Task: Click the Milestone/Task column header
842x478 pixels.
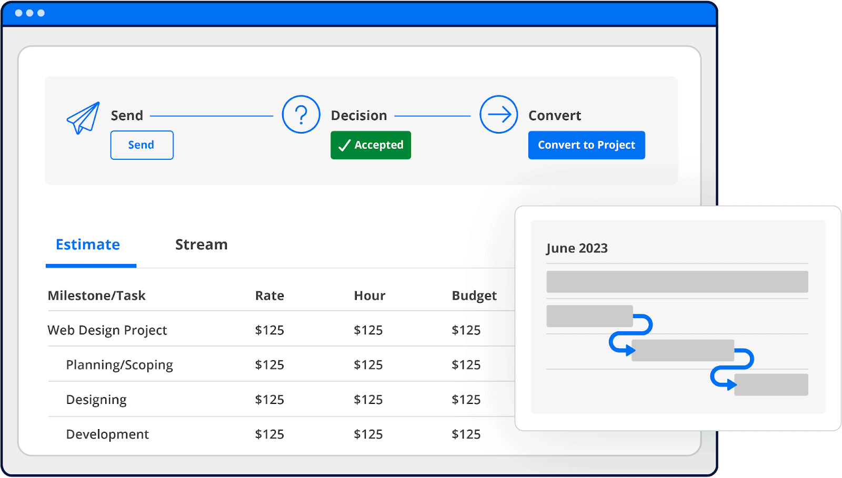Action: coord(96,296)
